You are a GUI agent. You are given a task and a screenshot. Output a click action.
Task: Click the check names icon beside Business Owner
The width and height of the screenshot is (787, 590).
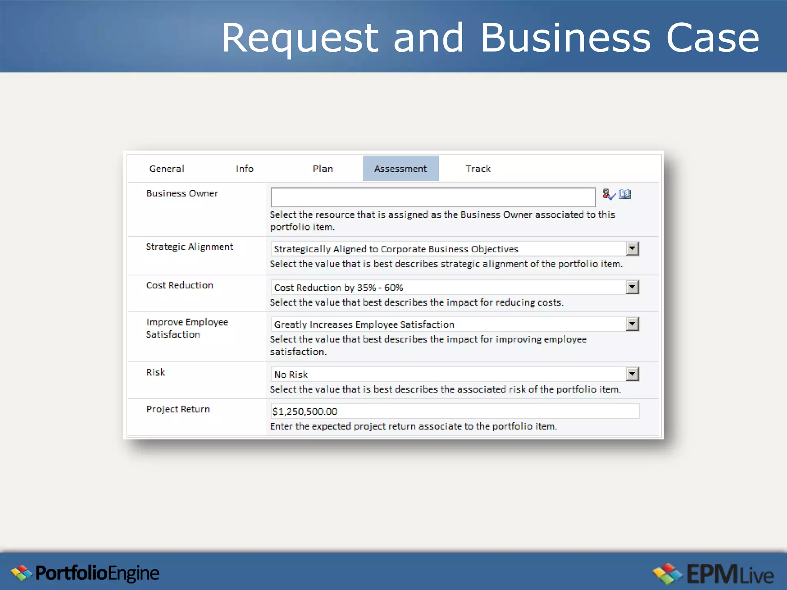tap(609, 194)
